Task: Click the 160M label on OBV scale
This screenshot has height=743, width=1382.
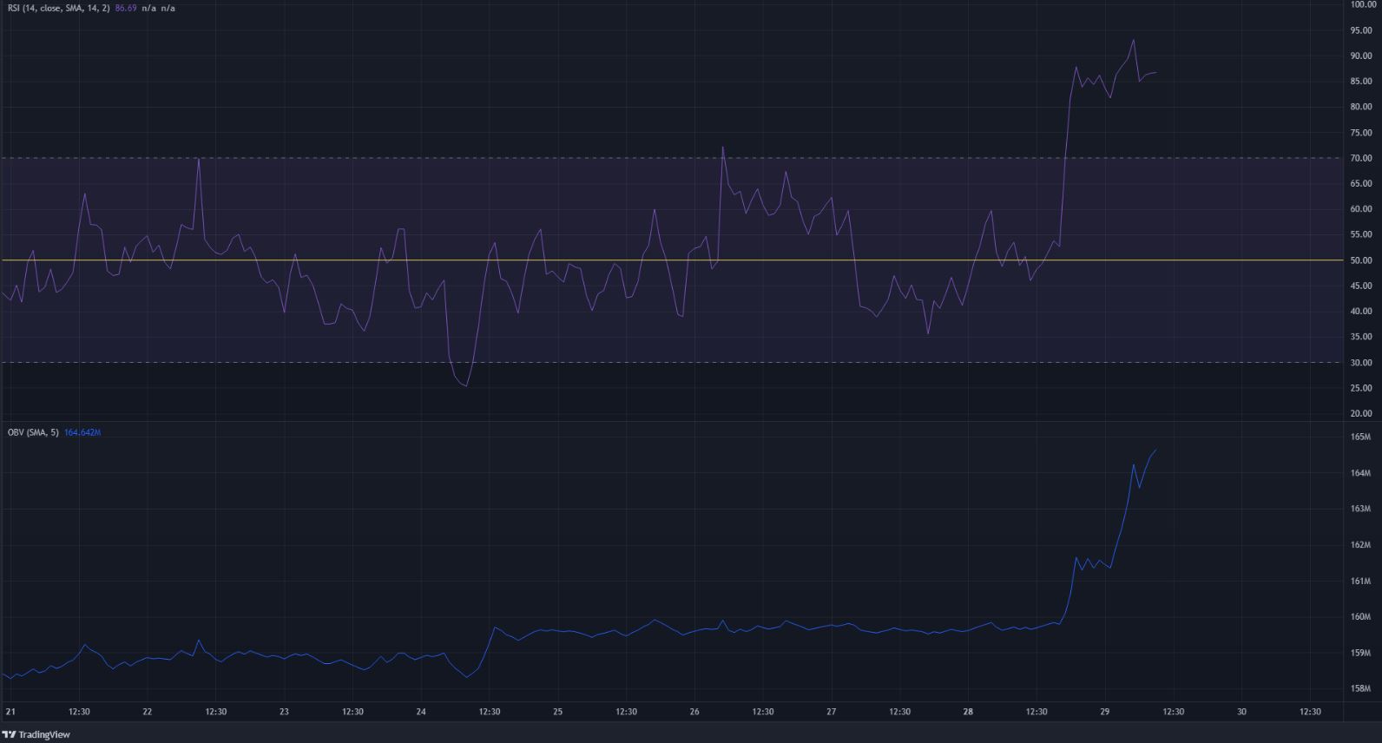Action: tap(1360, 617)
